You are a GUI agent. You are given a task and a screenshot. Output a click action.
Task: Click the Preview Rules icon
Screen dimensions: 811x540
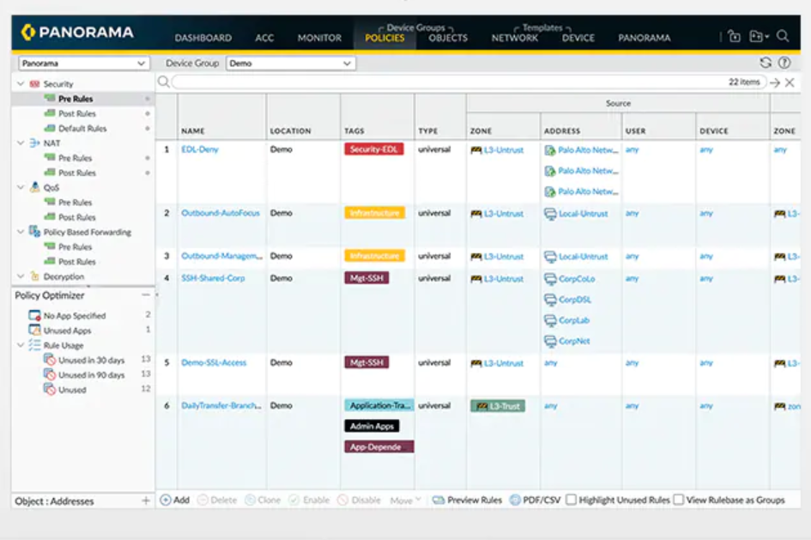(439, 501)
